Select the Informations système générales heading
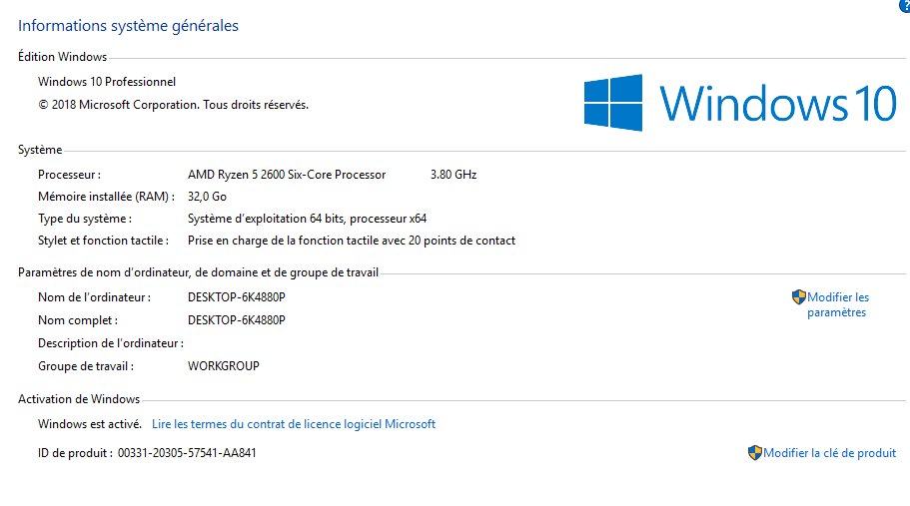 (128, 26)
